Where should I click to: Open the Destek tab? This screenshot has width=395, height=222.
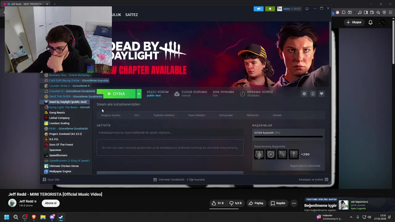pos(277,115)
